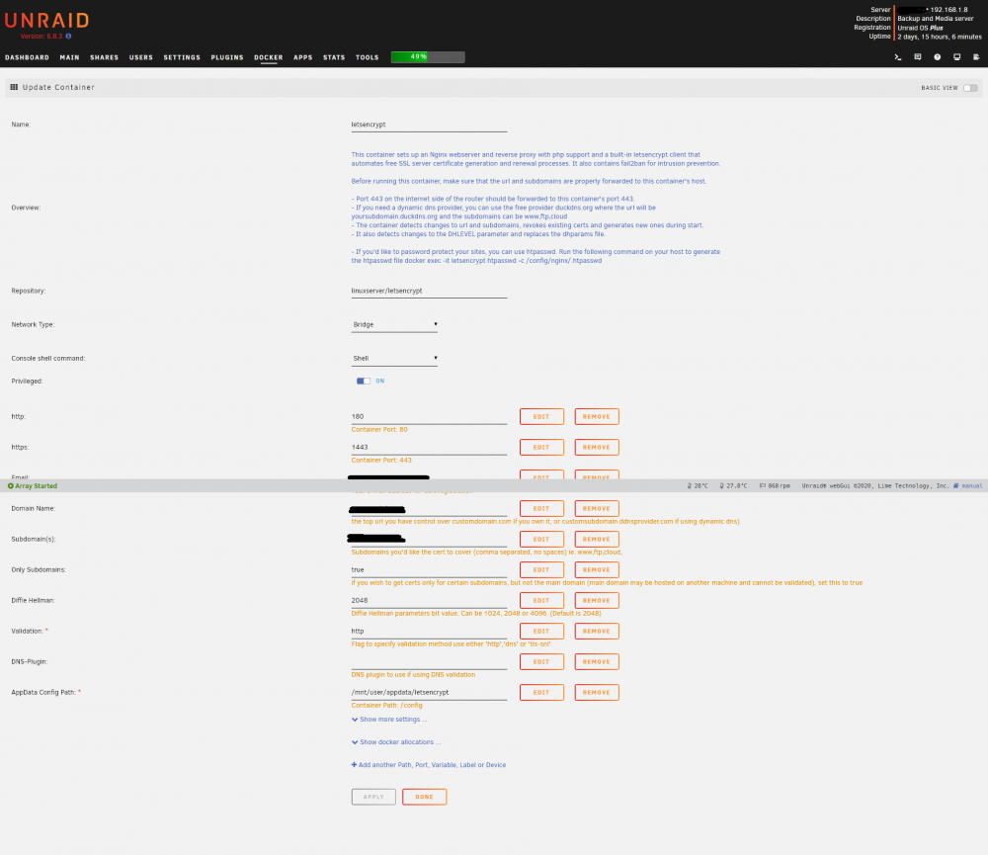Open the manual link in footer

pyautogui.click(x=968, y=486)
